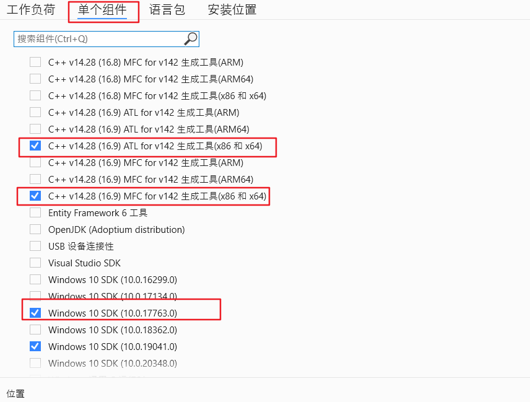The height and width of the screenshot is (402, 530).
Task: Uncheck Windows 10 SDK (10.0.19041.0) checkbox
Action: 35,346
